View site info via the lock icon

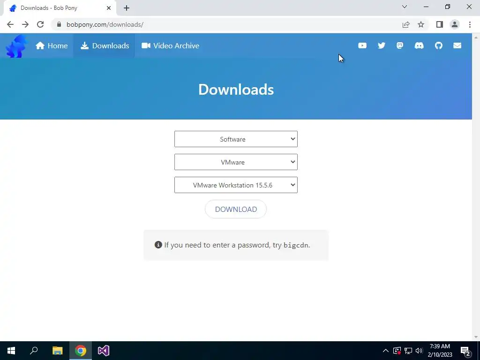coord(59,24)
